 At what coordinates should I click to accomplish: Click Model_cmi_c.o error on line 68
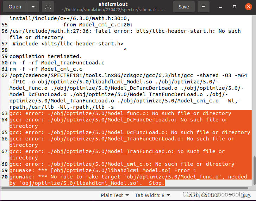point(122,164)
